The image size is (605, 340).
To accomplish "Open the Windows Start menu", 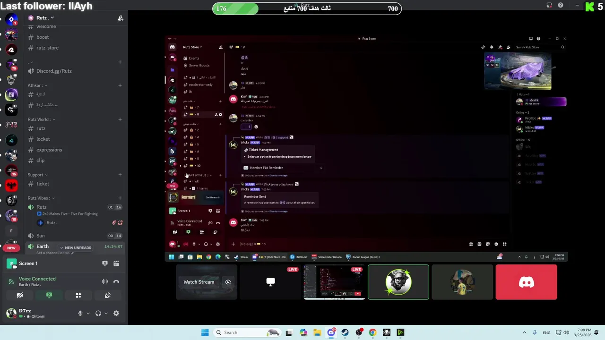I will pos(205,332).
